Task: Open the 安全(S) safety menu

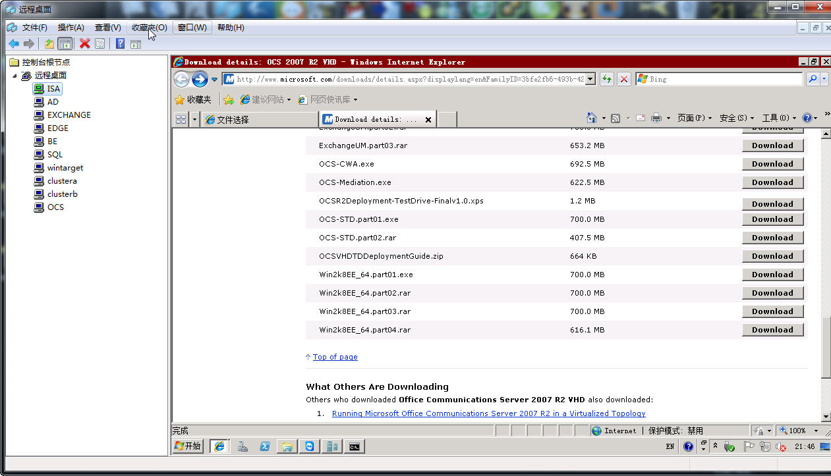Action: click(737, 118)
